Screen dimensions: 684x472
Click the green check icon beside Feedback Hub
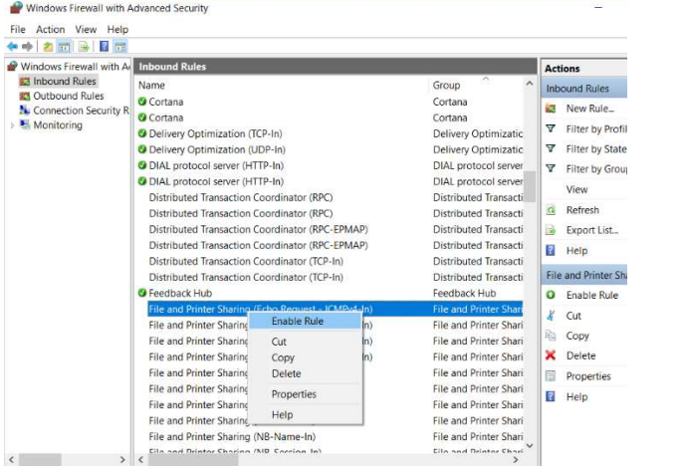(x=142, y=293)
